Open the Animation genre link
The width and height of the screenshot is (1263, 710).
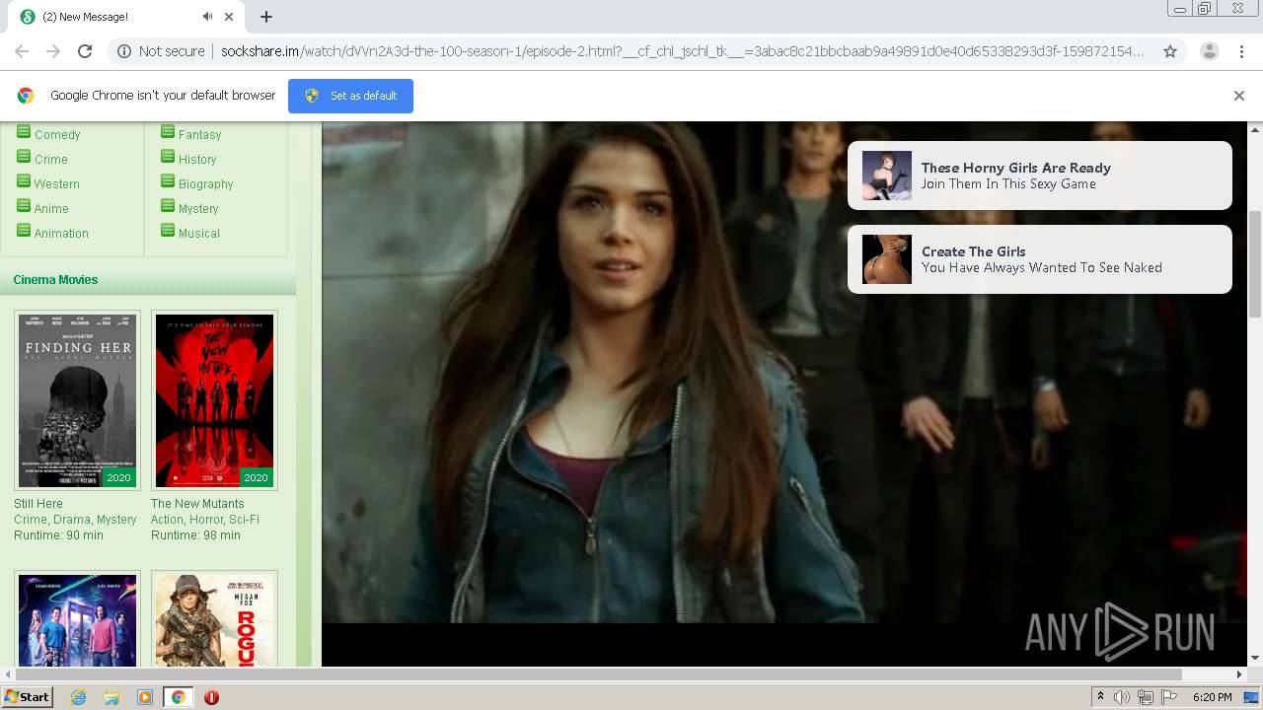click(x=61, y=234)
